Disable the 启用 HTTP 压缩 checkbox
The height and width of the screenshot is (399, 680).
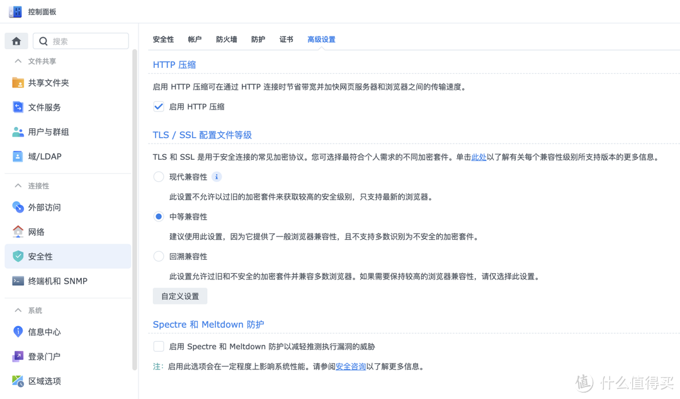coord(159,106)
